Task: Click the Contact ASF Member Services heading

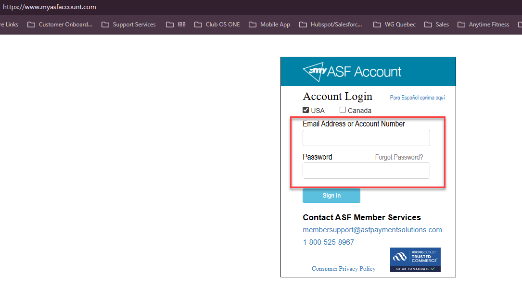Action: click(x=361, y=217)
